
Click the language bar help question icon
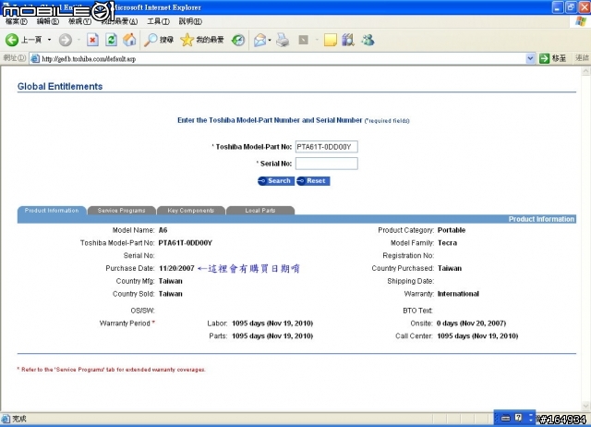pos(519,418)
